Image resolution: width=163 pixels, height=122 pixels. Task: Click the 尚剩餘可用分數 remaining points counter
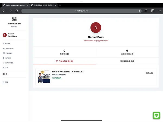click(x=127, y=52)
